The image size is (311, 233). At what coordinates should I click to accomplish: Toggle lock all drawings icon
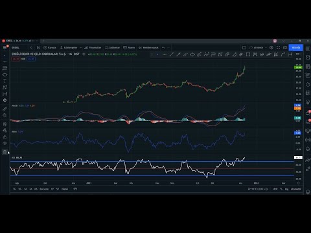click(5, 137)
